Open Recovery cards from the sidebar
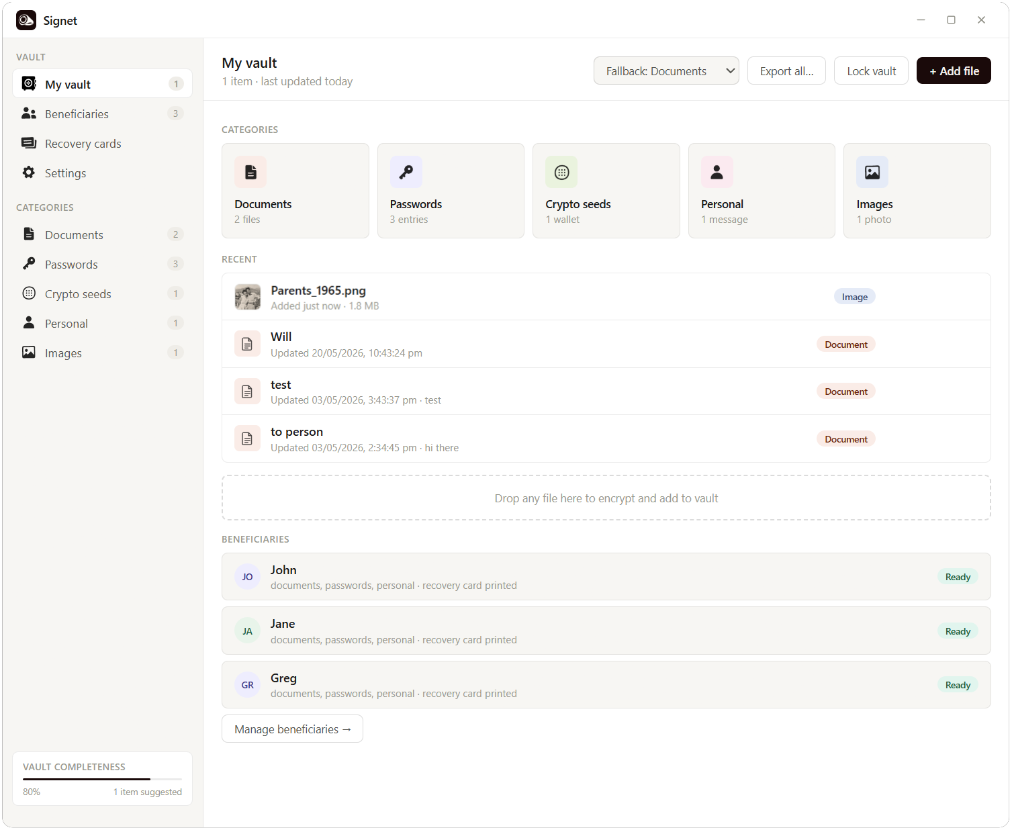 [x=102, y=143]
